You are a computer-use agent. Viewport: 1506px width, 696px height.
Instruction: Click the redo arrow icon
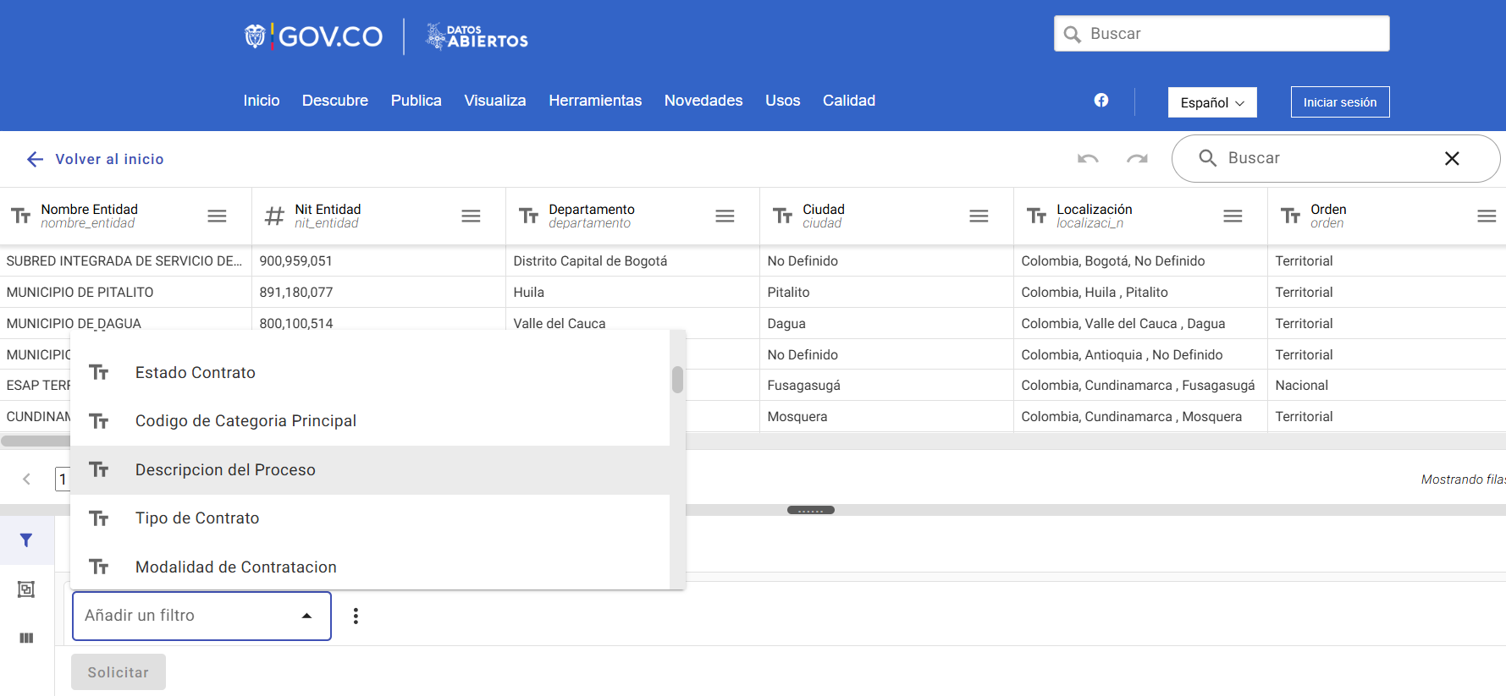(x=1137, y=158)
